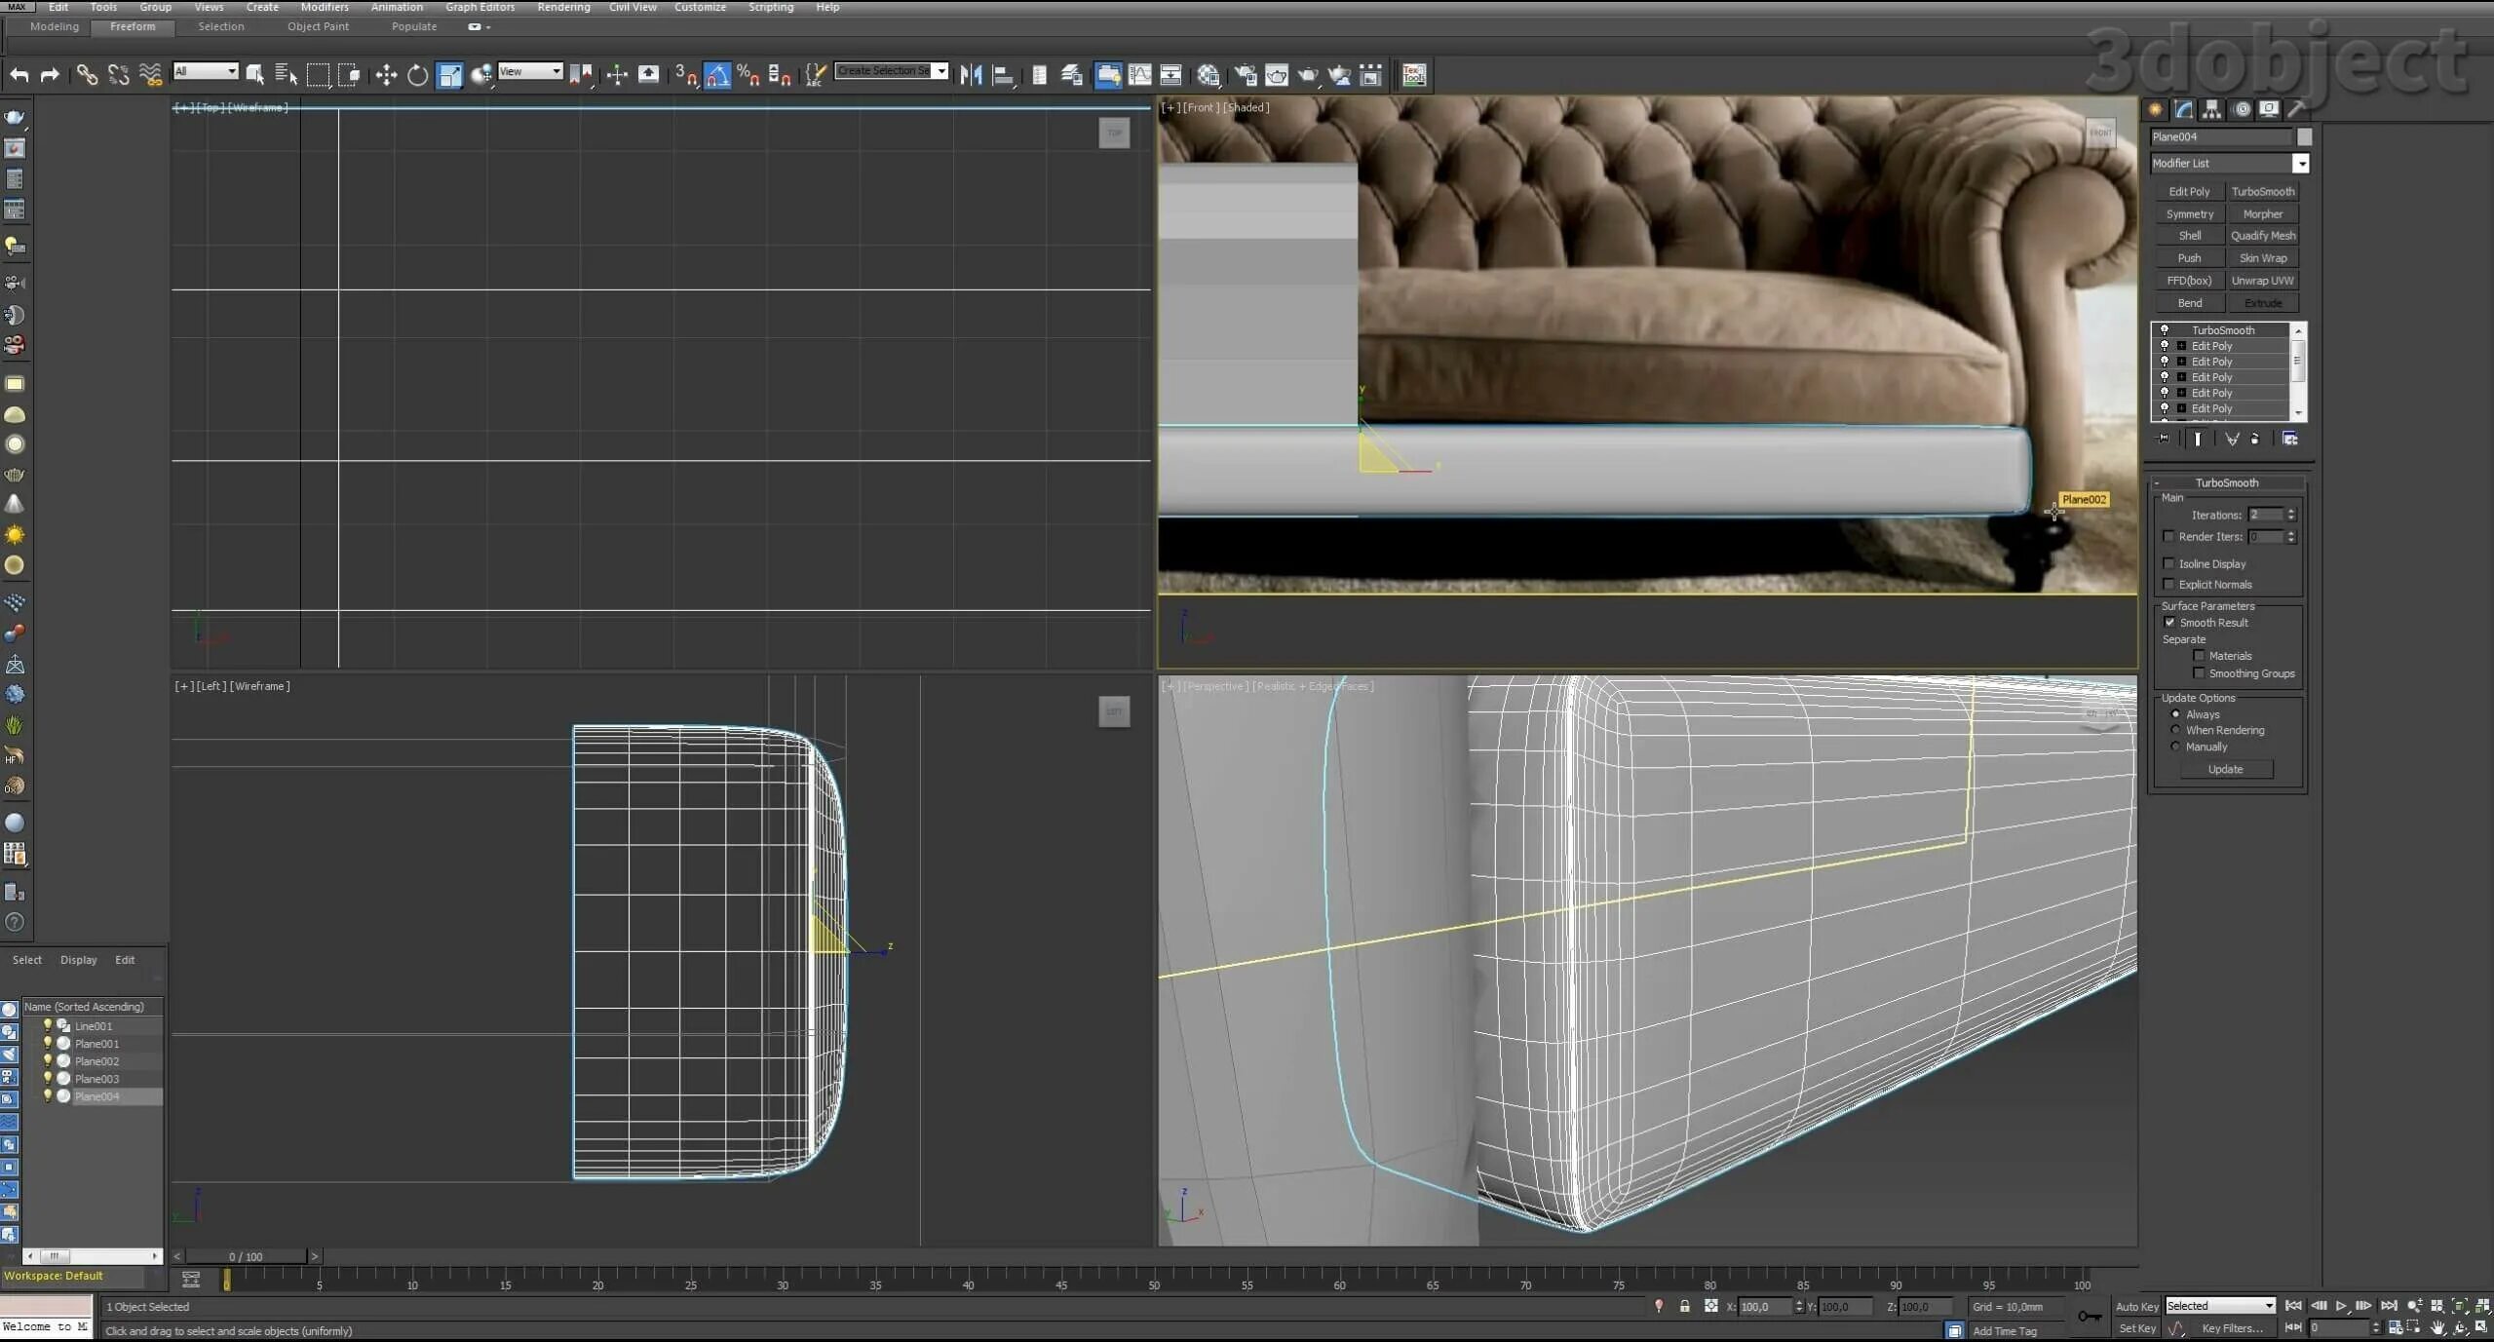Activate the Rotate tool icon
This screenshot has width=2494, height=1342.
pos(417,75)
